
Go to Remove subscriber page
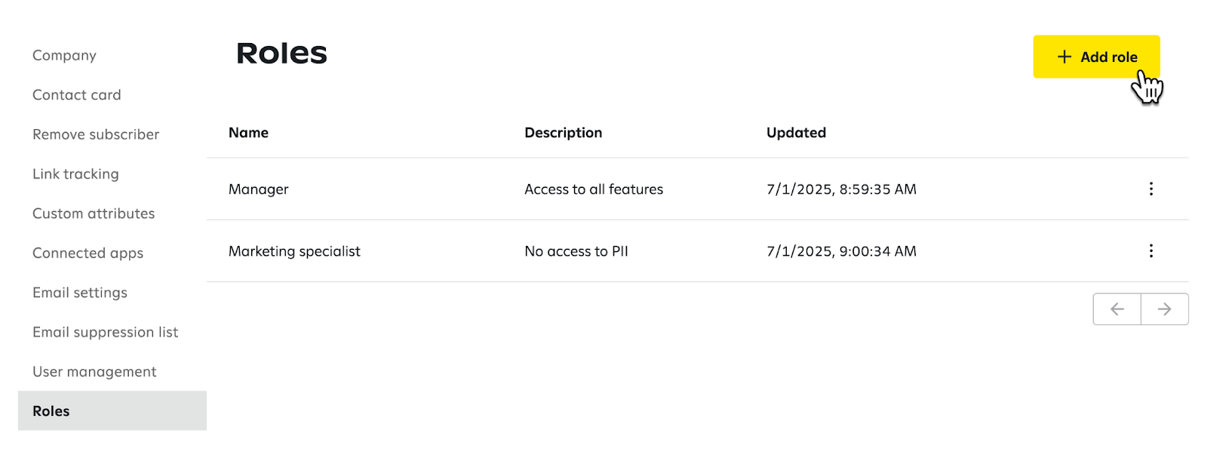pyautogui.click(x=96, y=134)
